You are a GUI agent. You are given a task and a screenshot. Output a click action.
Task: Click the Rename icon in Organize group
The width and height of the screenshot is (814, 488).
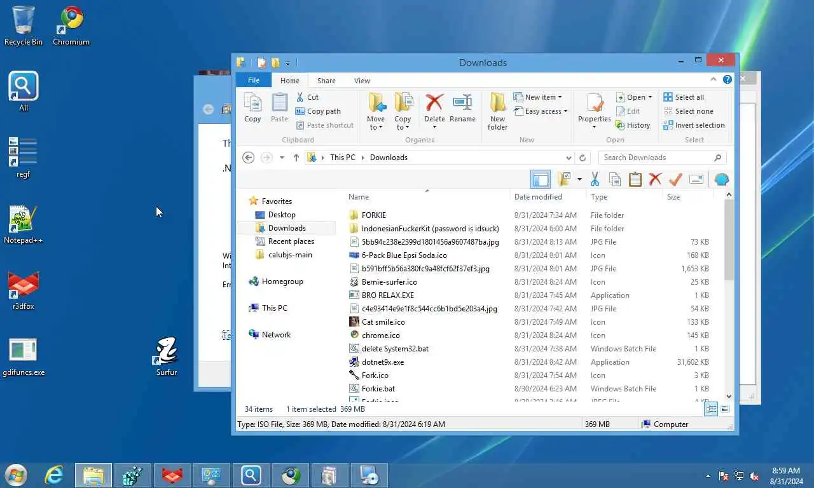point(462,102)
